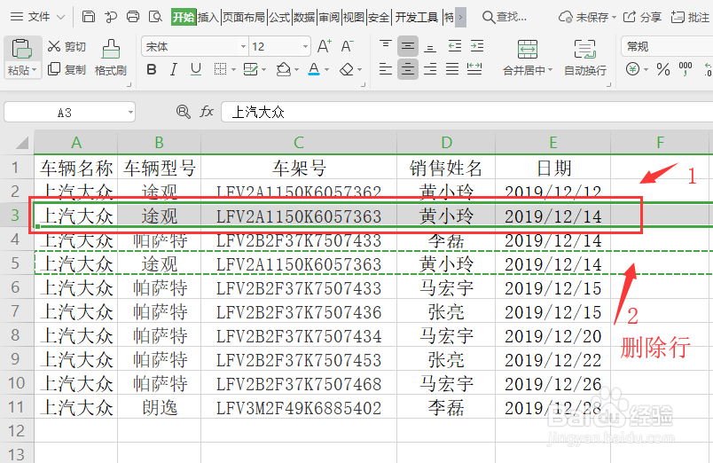Align text left
The image size is (713, 463).
[x=386, y=69]
